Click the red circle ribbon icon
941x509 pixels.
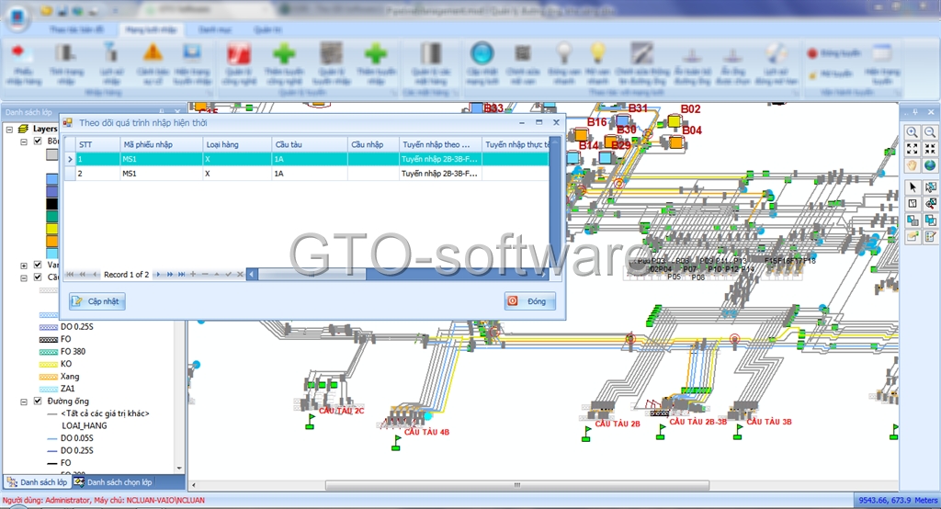pos(812,53)
